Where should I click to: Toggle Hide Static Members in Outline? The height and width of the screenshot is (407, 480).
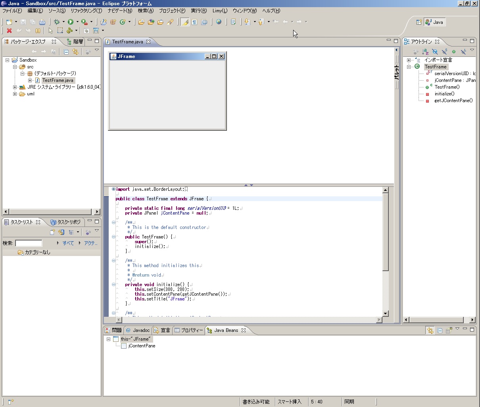pyautogui.click(x=444, y=52)
